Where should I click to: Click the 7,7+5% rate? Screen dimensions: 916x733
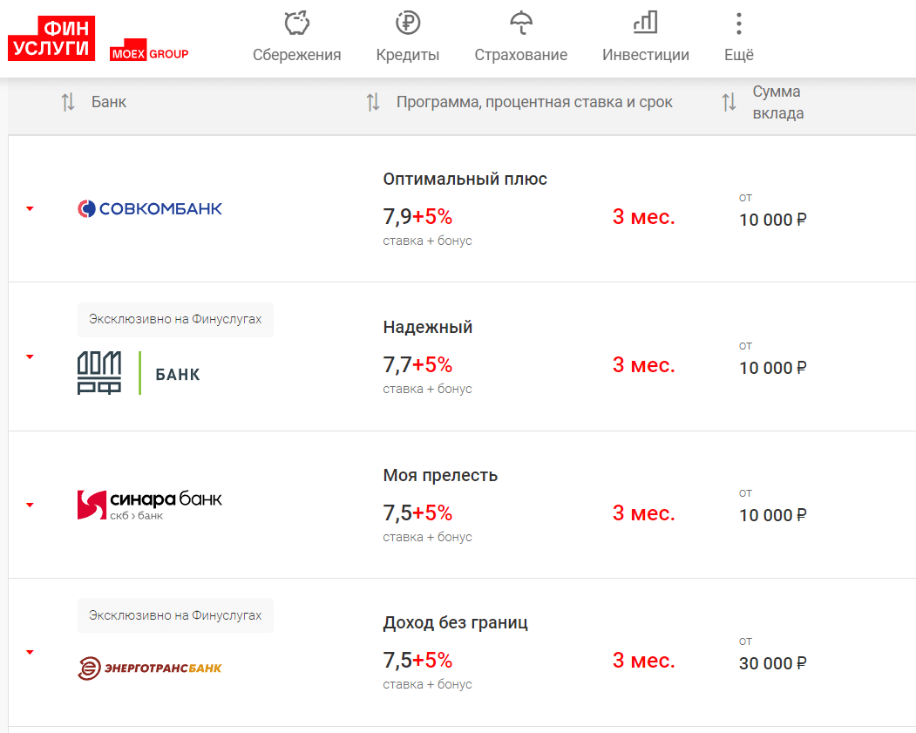click(x=417, y=365)
